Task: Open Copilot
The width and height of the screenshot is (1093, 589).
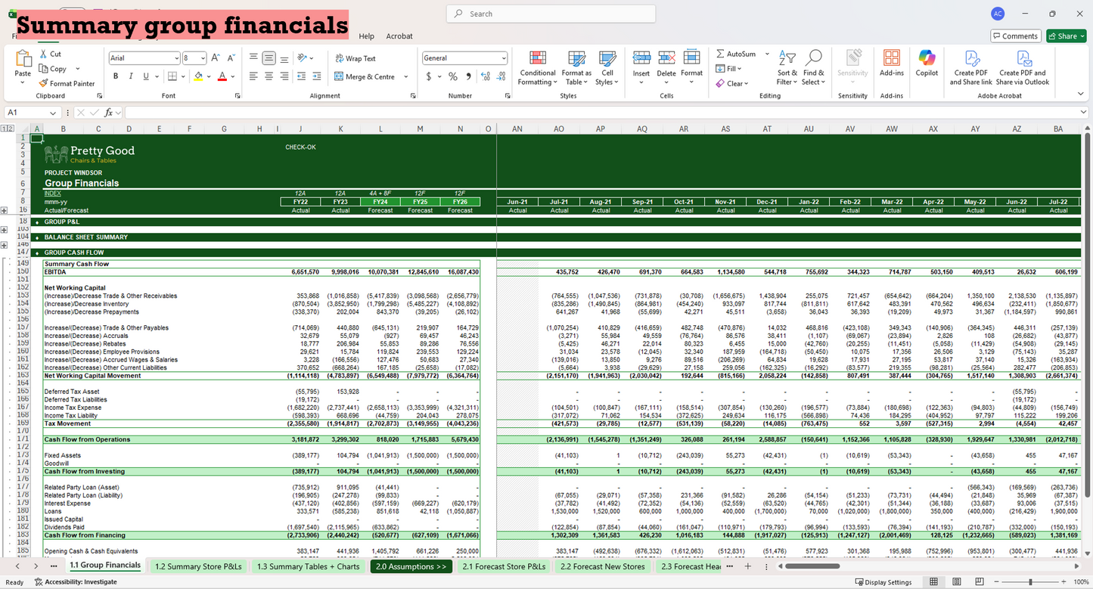Action: [927, 67]
